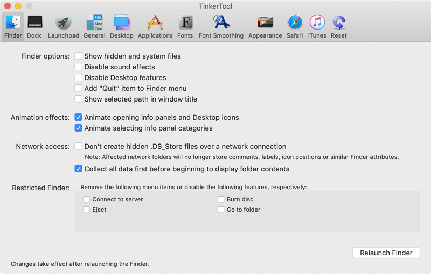This screenshot has width=431, height=274.
Task: Click the Relaunch Finder button
Action: click(x=386, y=253)
